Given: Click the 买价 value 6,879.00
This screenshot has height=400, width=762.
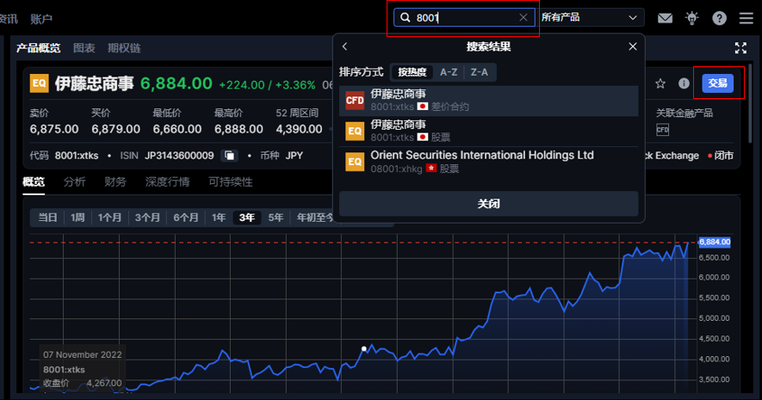Looking at the screenshot, I should coord(115,129).
